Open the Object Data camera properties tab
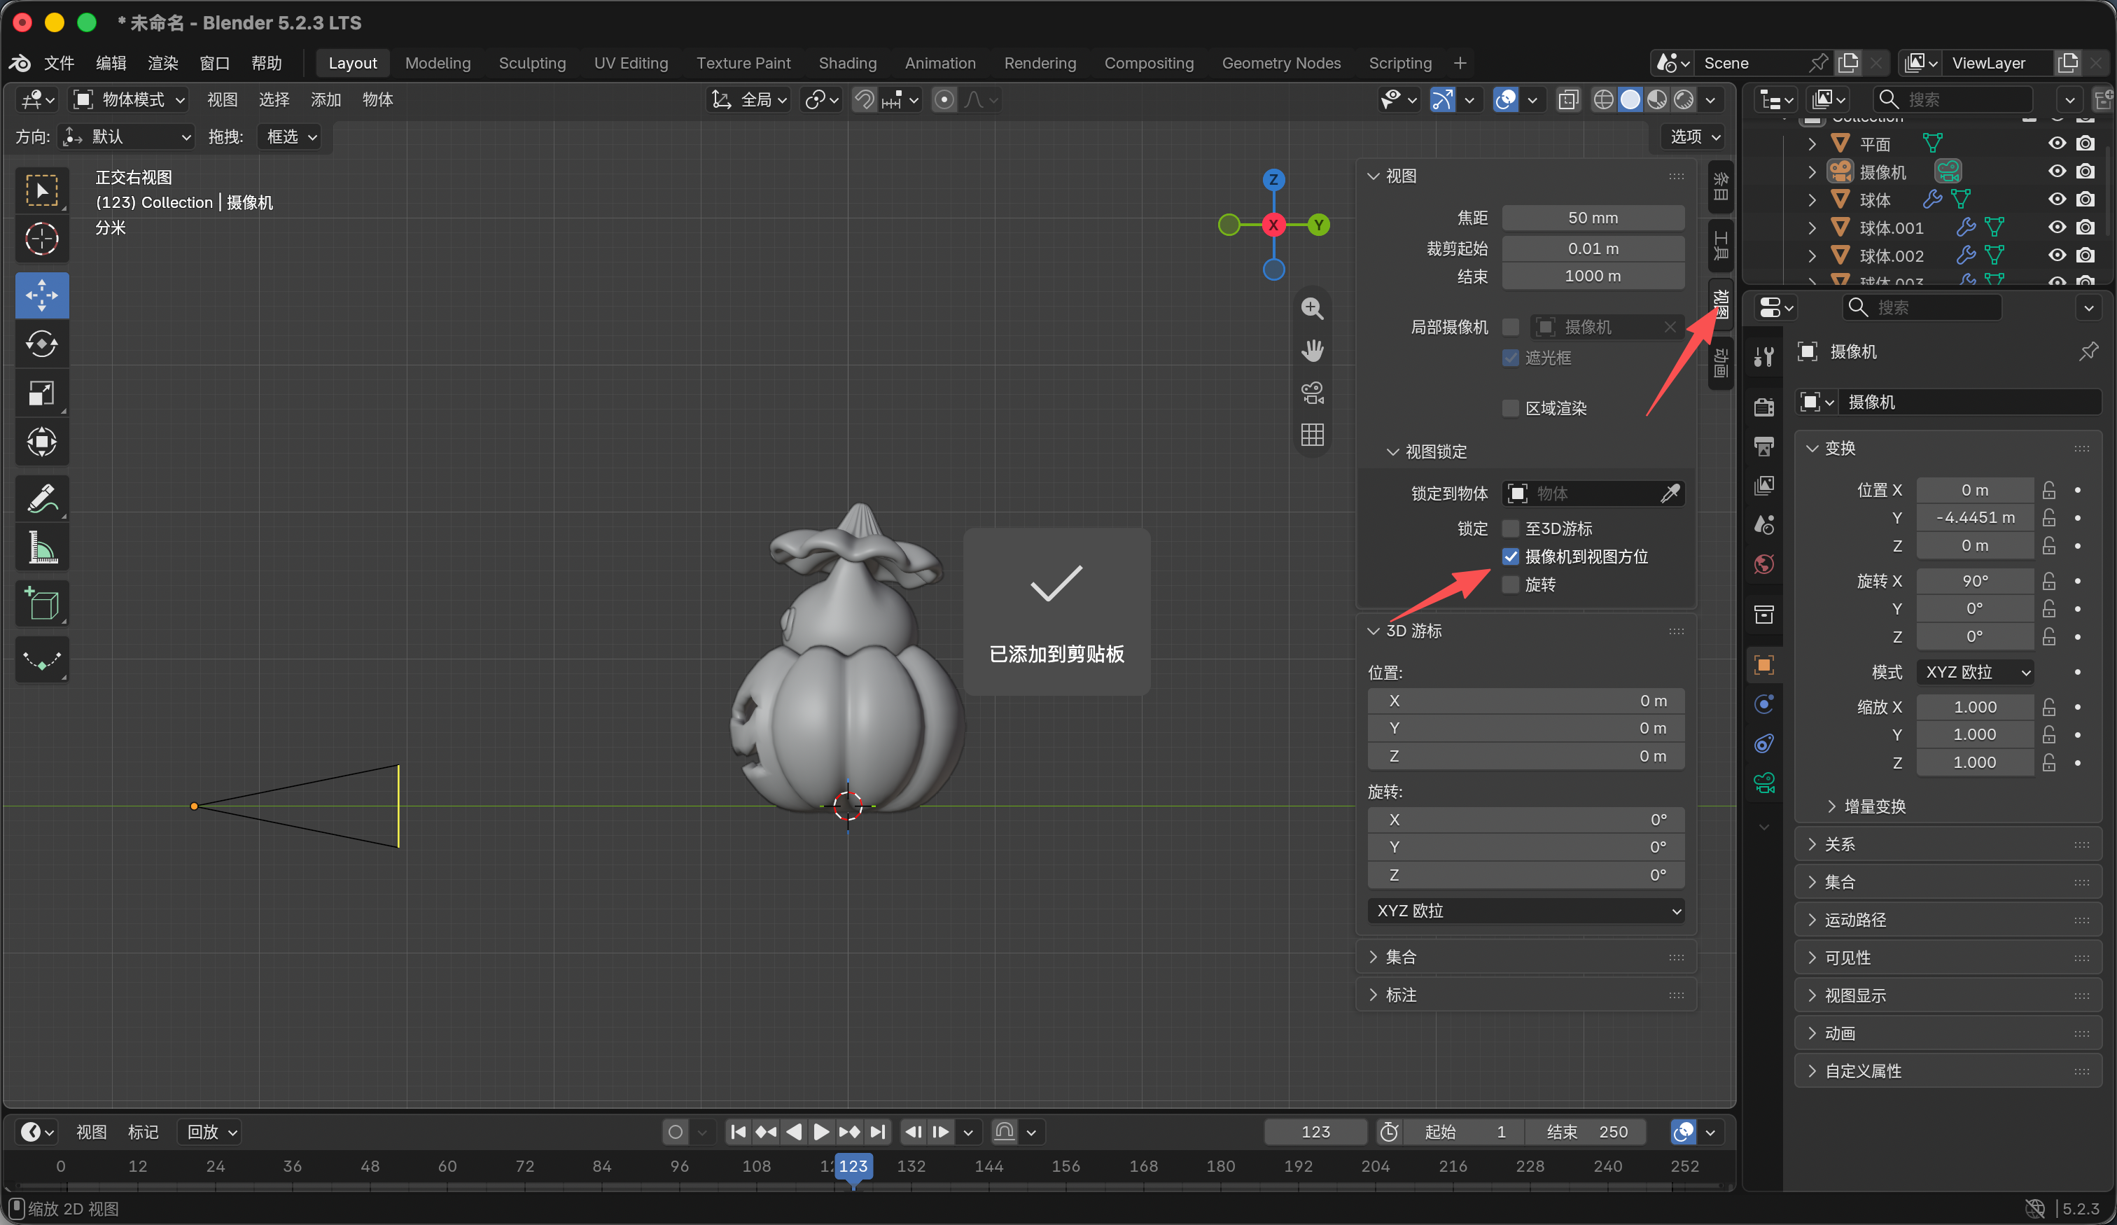 pos(1763,783)
